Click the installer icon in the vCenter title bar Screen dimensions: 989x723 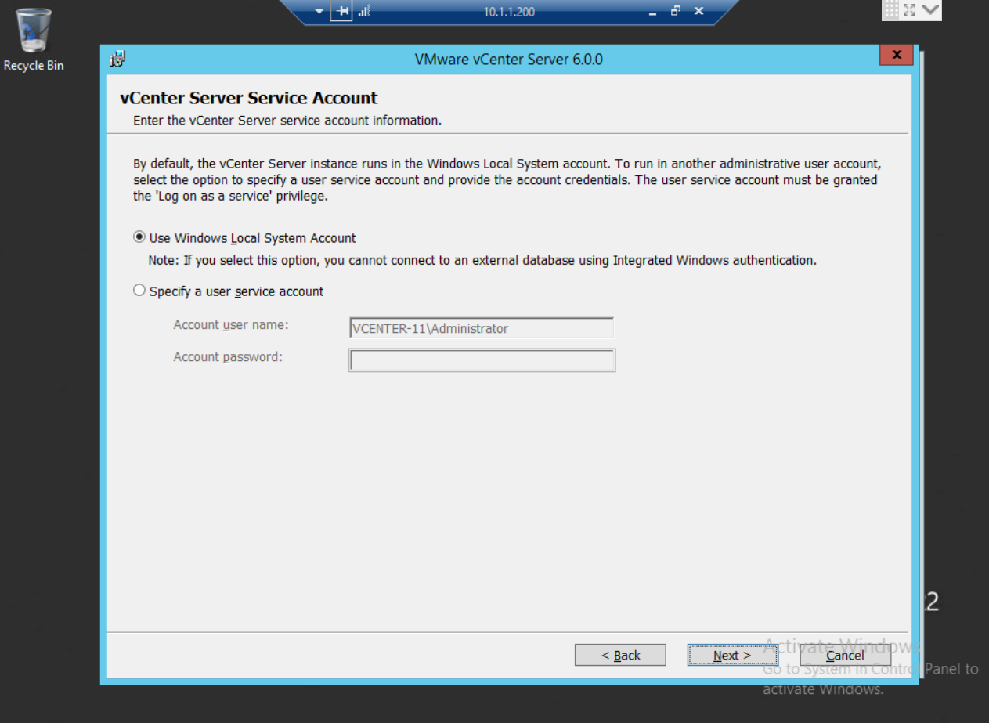(x=118, y=58)
